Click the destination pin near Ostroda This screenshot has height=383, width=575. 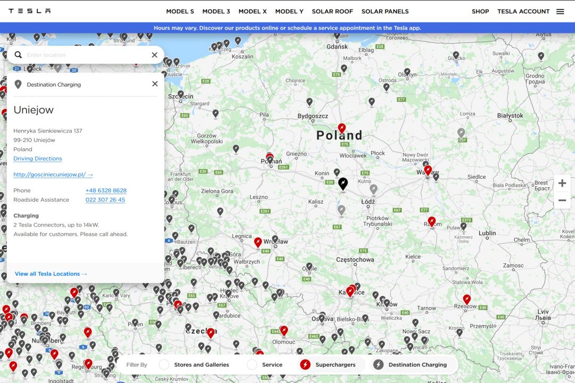[386, 87]
